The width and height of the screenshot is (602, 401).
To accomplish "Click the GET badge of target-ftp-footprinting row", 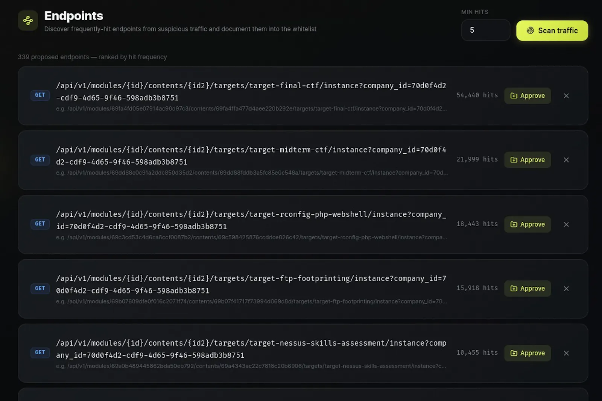I will click(x=40, y=288).
